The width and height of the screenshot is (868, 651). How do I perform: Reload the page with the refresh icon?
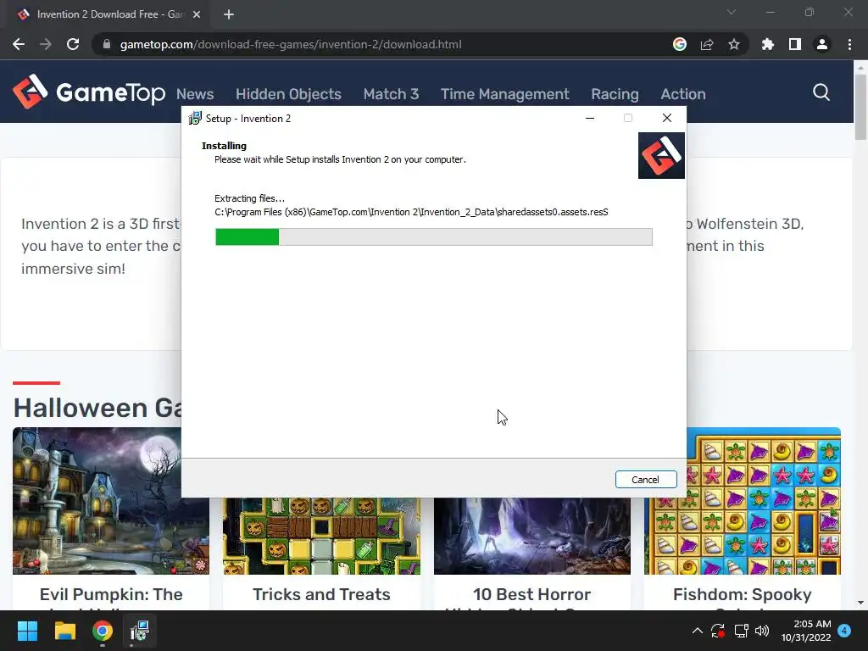pyautogui.click(x=73, y=44)
